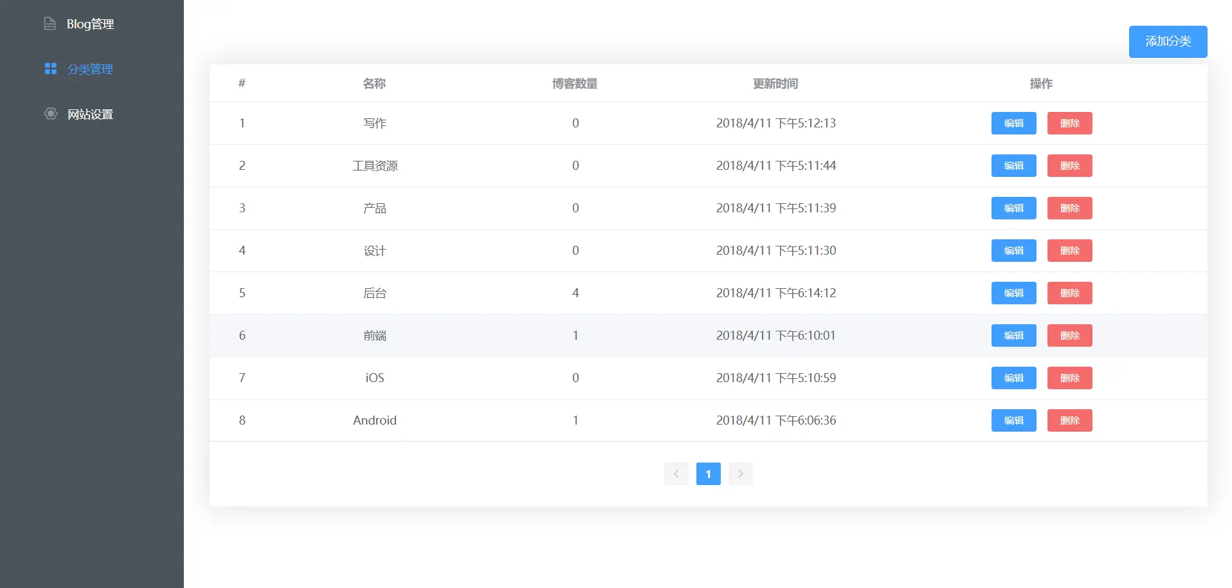Click the 博客数量 column header
This screenshot has height=588, width=1232.
pyautogui.click(x=575, y=84)
